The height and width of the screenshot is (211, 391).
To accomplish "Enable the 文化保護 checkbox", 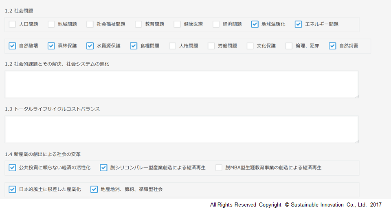I will coord(250,46).
